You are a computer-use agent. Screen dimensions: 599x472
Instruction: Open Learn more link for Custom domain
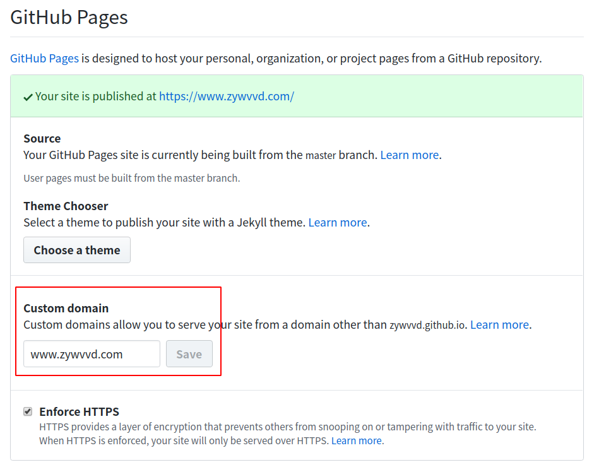click(x=500, y=324)
